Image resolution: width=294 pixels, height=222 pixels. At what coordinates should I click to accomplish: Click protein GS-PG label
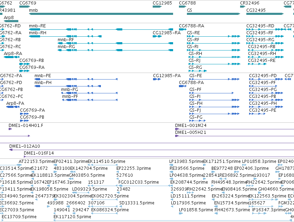196,117
